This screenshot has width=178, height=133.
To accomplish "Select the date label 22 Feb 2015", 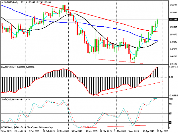I will [x=63, y=131].
